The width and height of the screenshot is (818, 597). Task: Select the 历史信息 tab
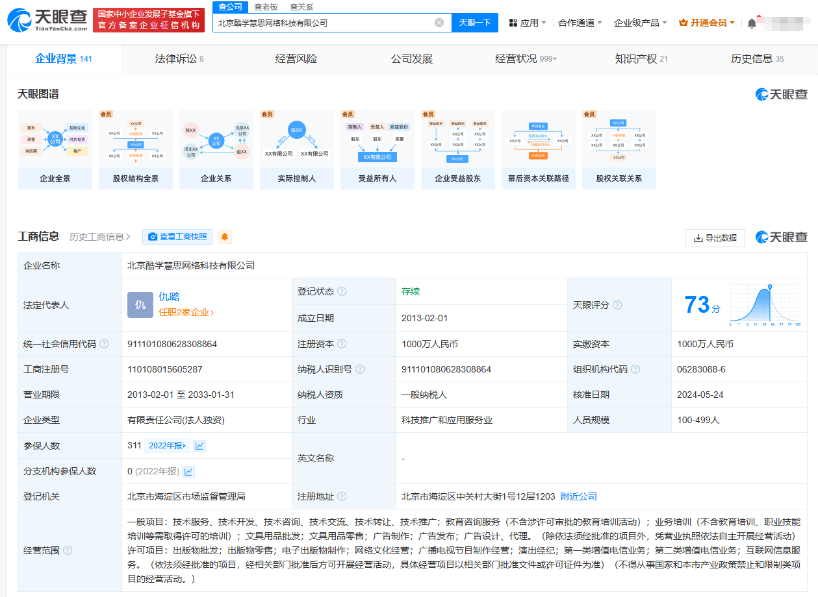click(x=757, y=59)
